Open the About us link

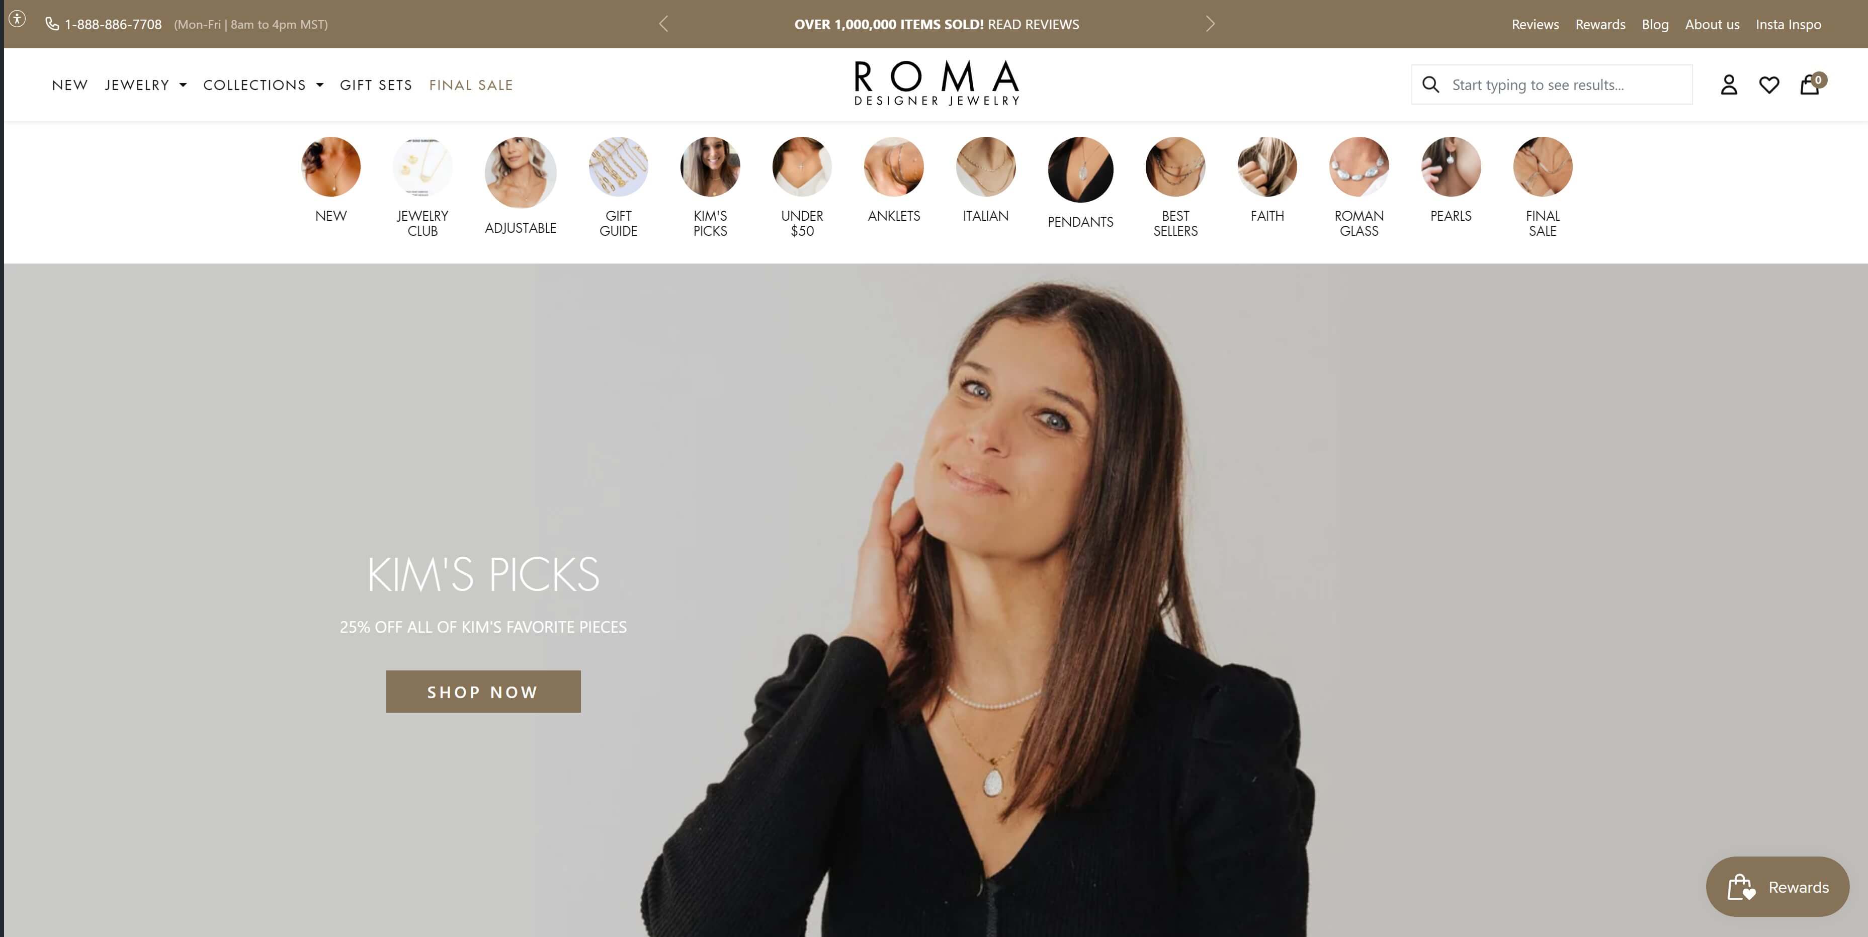coord(1712,24)
